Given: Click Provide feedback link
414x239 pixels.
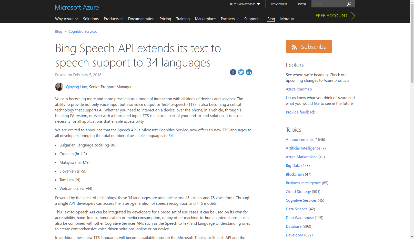Looking at the screenshot, I should coord(300,112).
